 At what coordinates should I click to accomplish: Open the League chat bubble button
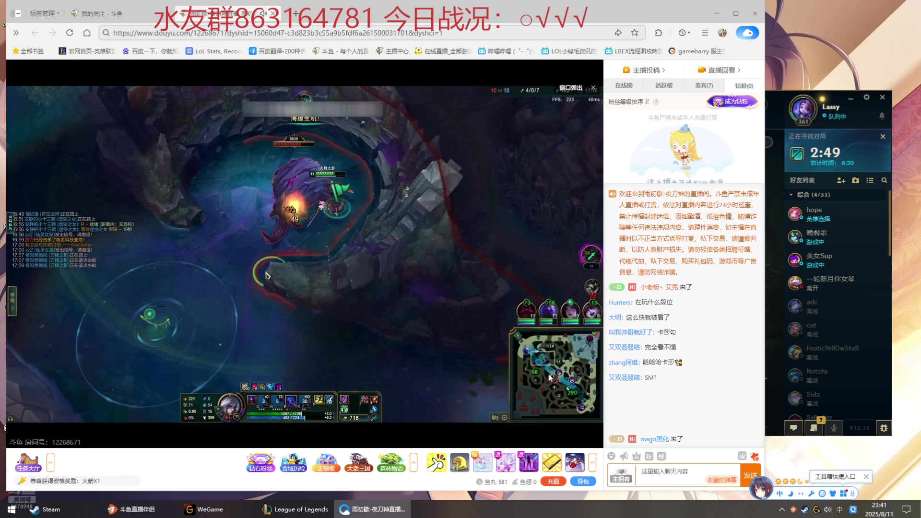click(793, 427)
